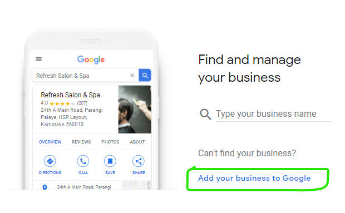Image resolution: width=345 pixels, height=213 pixels.
Task: Open the Photos tab
Action: (110, 142)
